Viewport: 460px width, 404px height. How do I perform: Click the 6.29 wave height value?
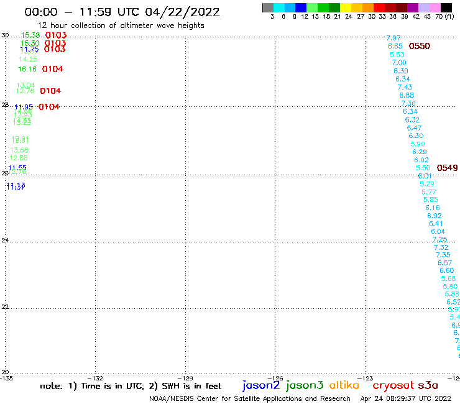point(419,152)
